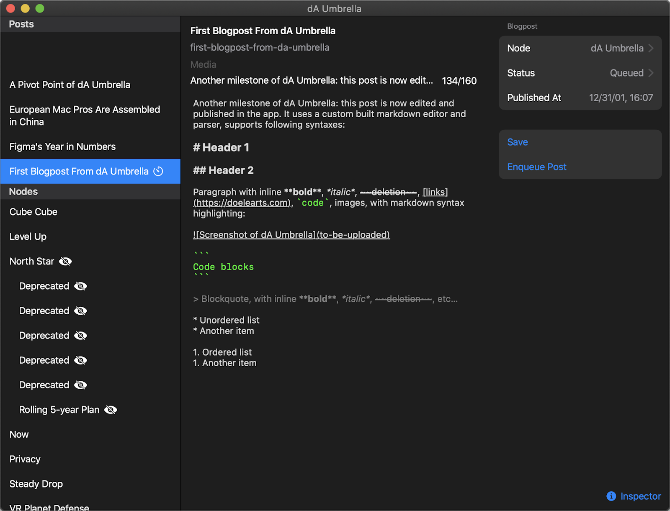Select A Pivot Point of dA Umbrella post
This screenshot has width=670, height=511.
pos(70,85)
